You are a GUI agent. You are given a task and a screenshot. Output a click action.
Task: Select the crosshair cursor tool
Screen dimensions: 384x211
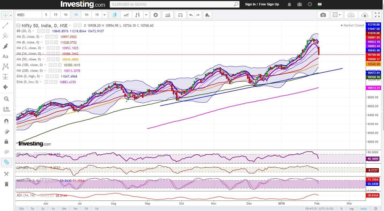point(5,15)
